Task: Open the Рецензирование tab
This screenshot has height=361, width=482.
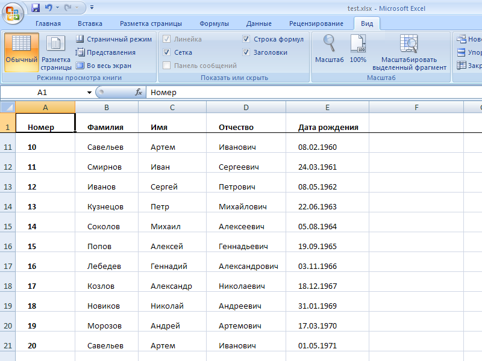Action: [x=316, y=23]
